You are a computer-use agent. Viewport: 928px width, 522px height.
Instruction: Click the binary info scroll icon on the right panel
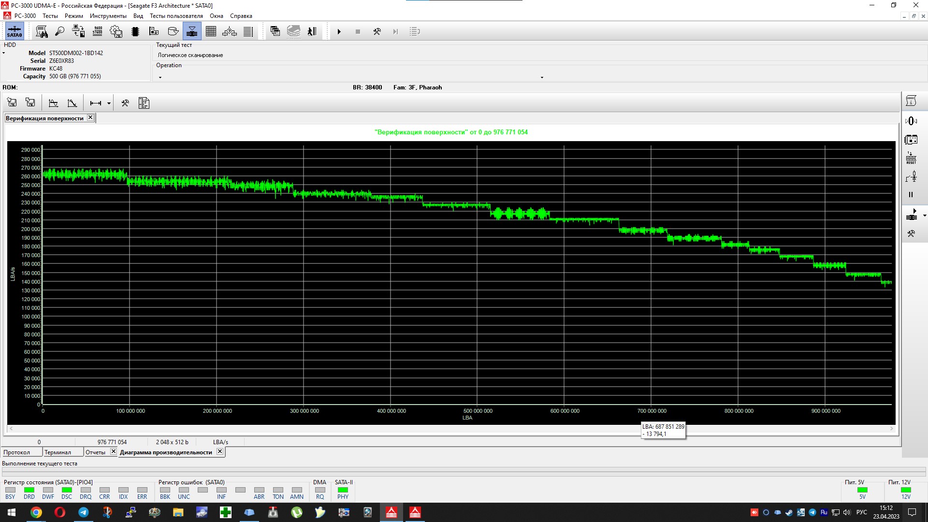click(x=911, y=101)
